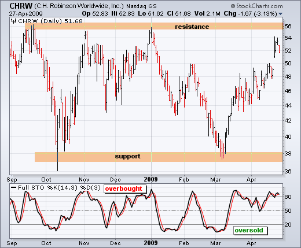
Task: Click the CHRW ticker symbol title
Action: [x=21, y=6]
